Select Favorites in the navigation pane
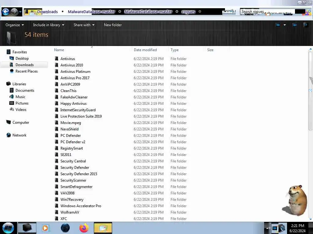Screen dimensions: 313x234 point(20,52)
